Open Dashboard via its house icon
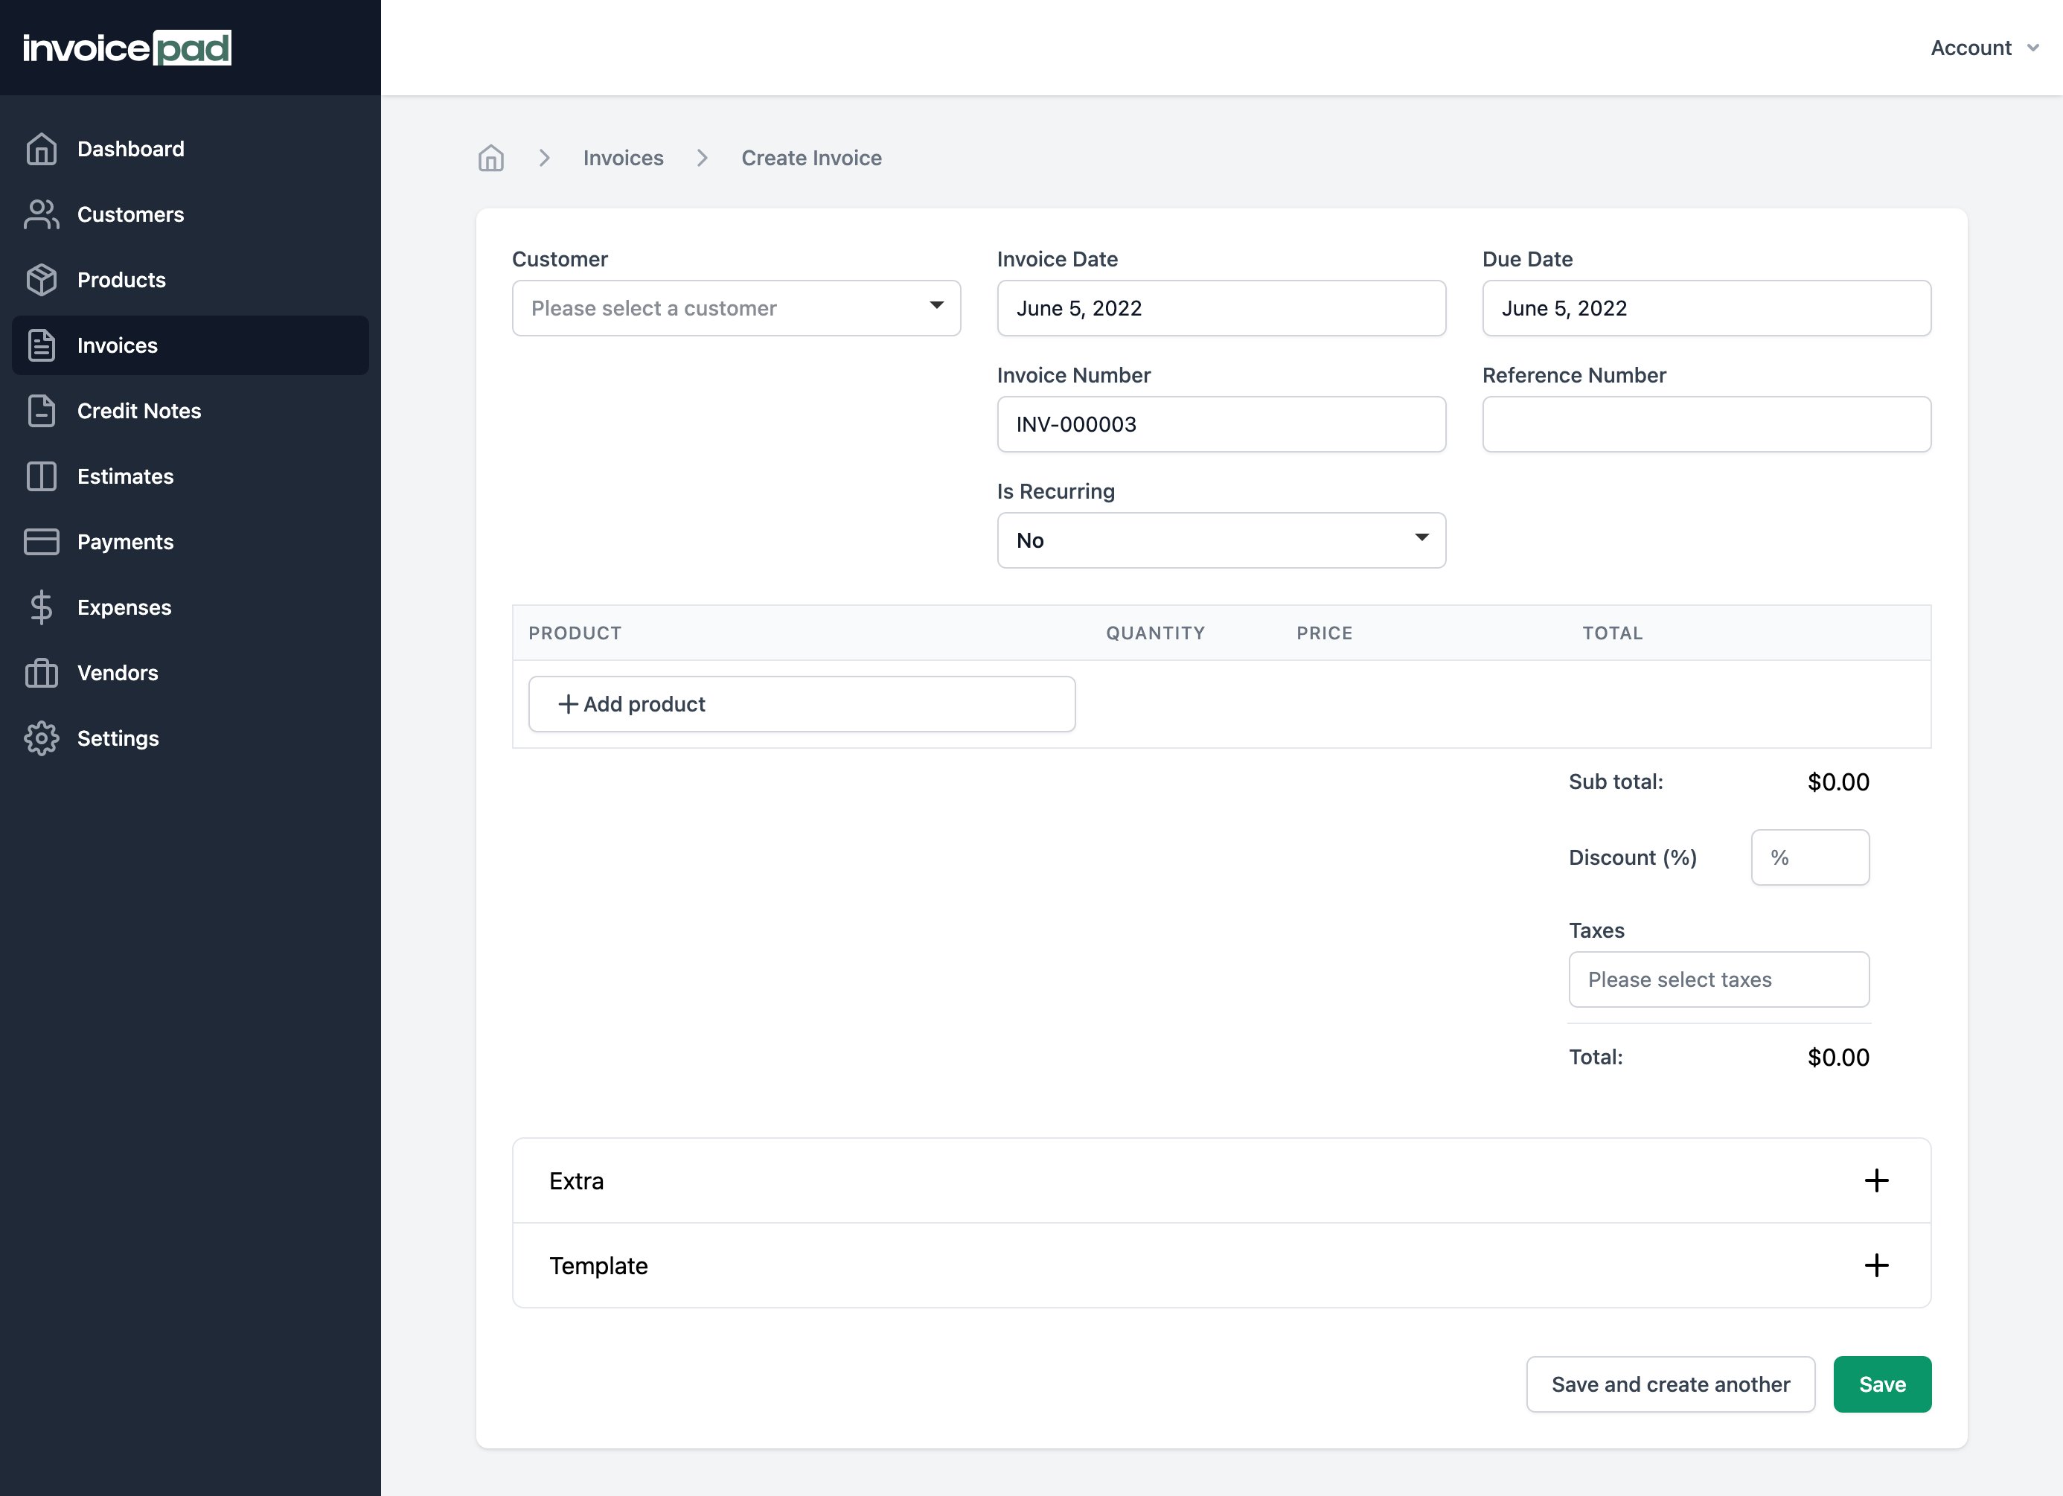This screenshot has height=1496, width=2063. tap(41, 149)
